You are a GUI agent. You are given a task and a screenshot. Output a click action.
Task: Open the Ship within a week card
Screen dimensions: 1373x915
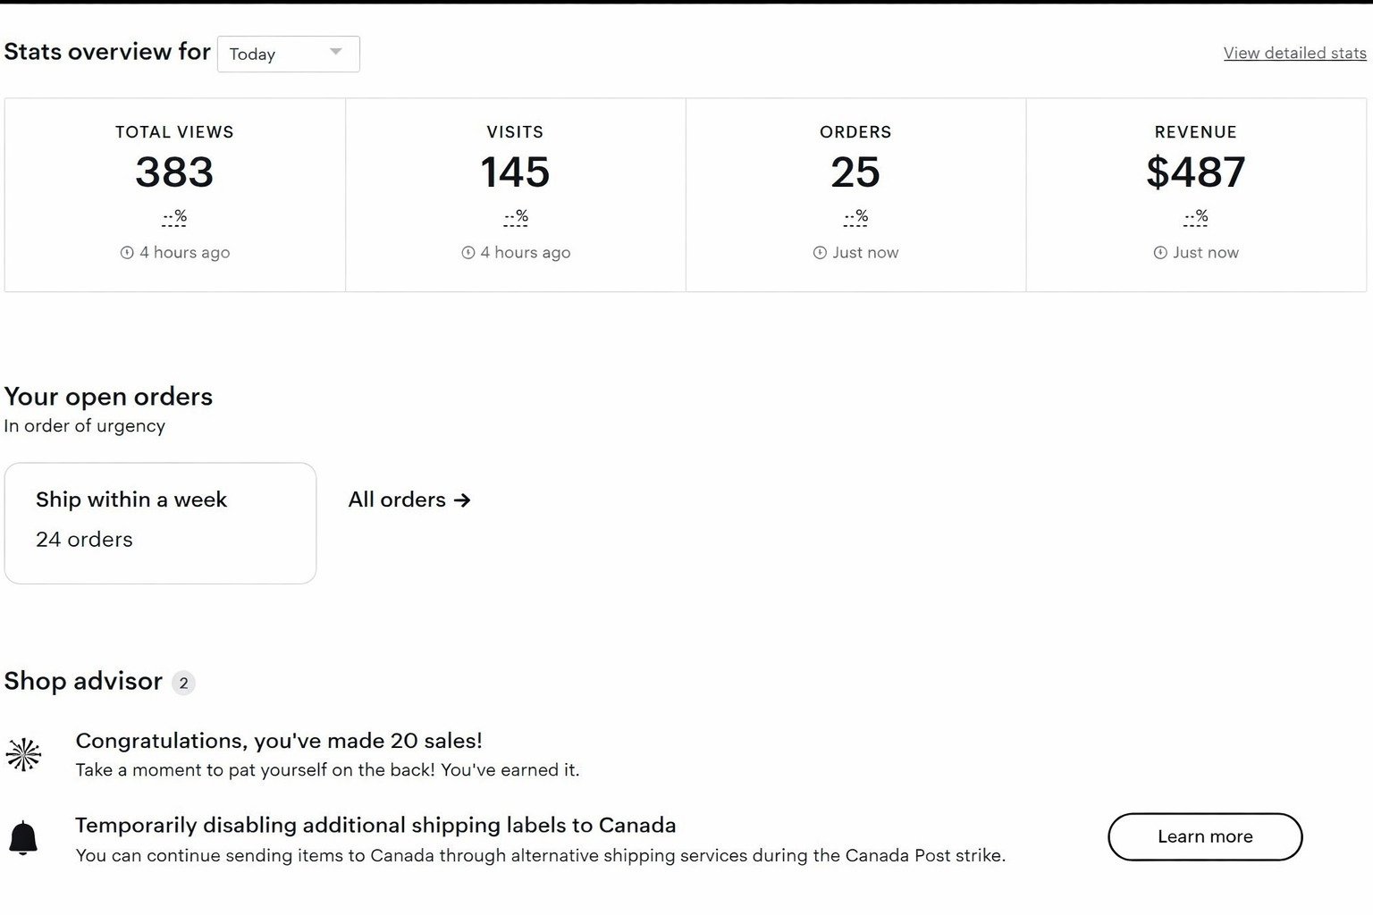pyautogui.click(x=160, y=523)
